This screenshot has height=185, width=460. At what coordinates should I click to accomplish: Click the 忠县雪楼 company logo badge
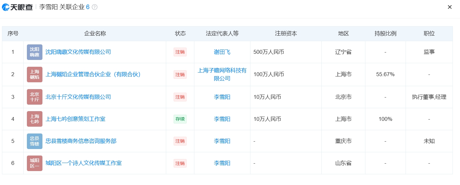coord(35,141)
